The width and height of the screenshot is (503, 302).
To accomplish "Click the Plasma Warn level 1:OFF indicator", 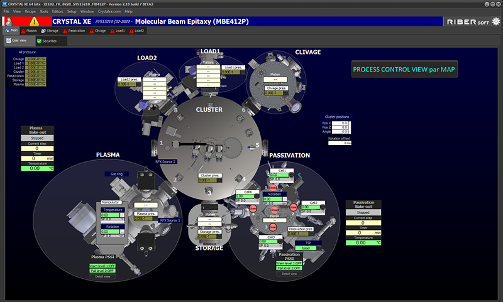I will 102,266.
